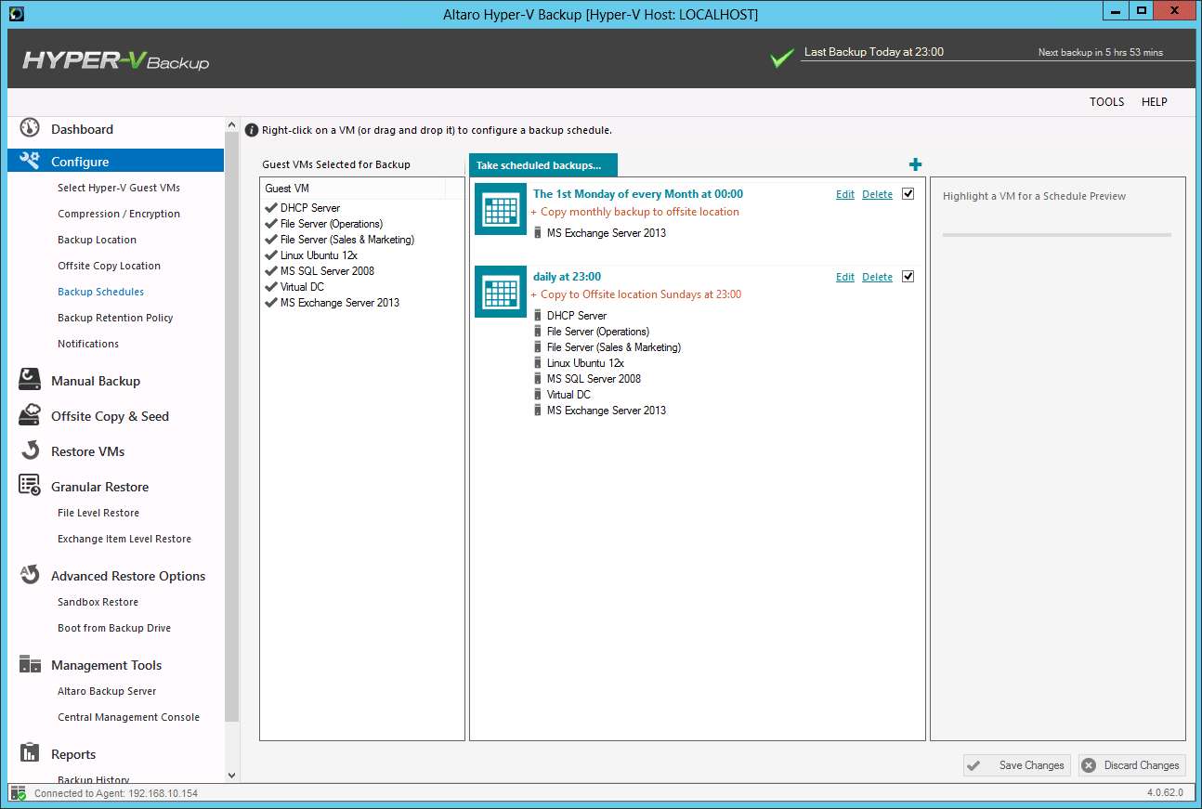Select File Server (Sales & Marketing) in VM list
Screen dimensions: 1202x809
pyautogui.click(x=339, y=240)
